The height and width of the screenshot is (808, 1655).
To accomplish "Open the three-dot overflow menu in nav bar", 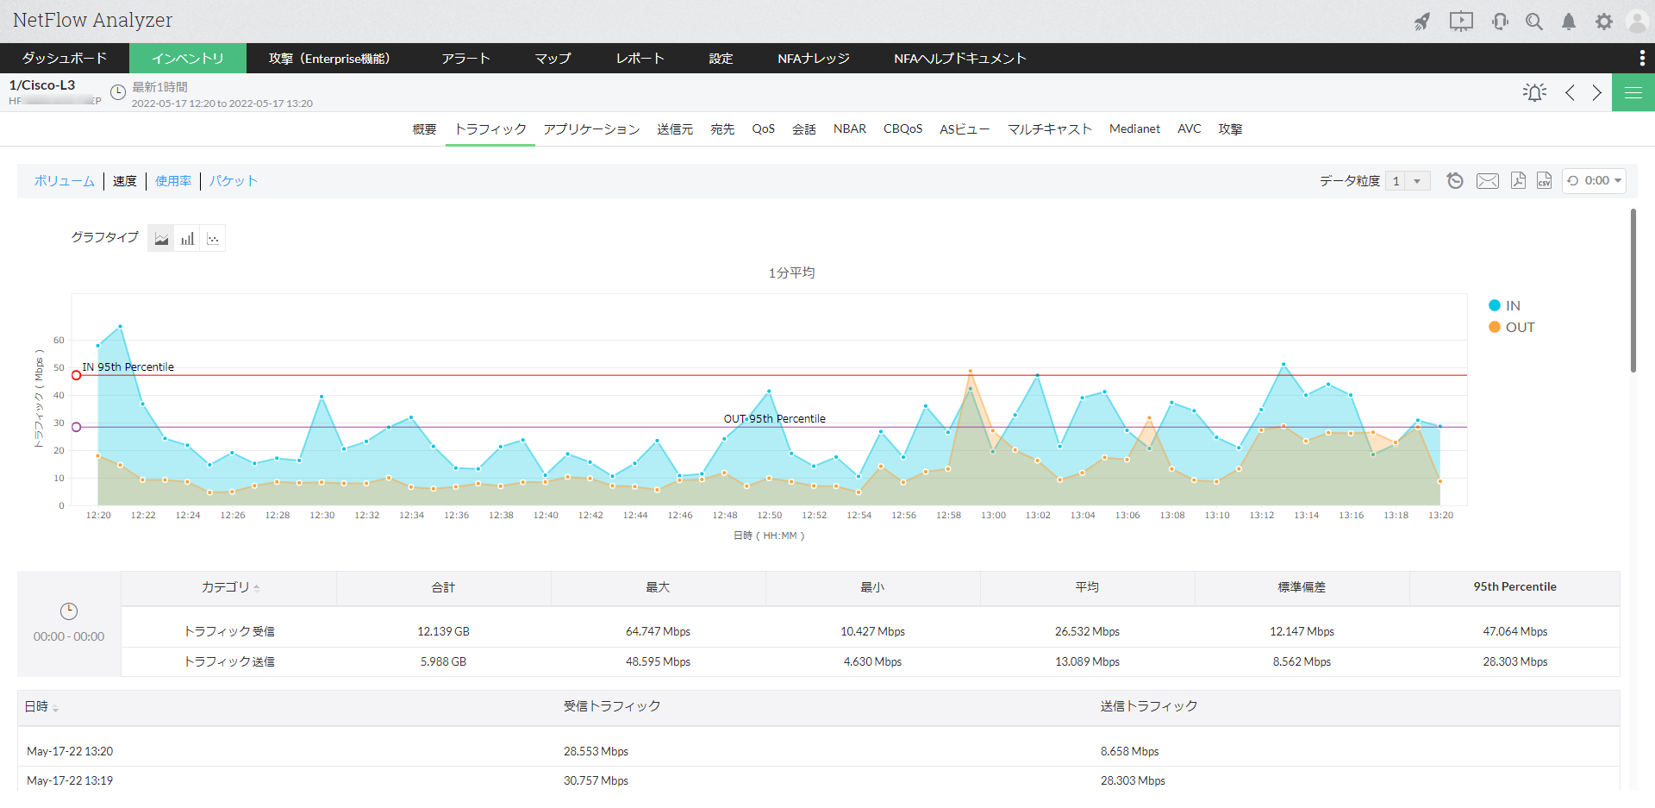I will 1641,58.
